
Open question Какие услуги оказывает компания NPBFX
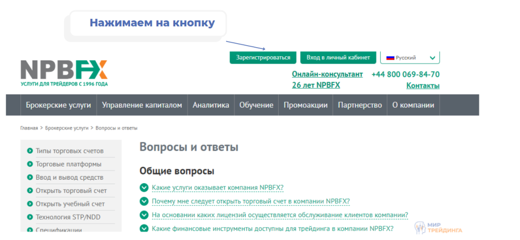217,188
